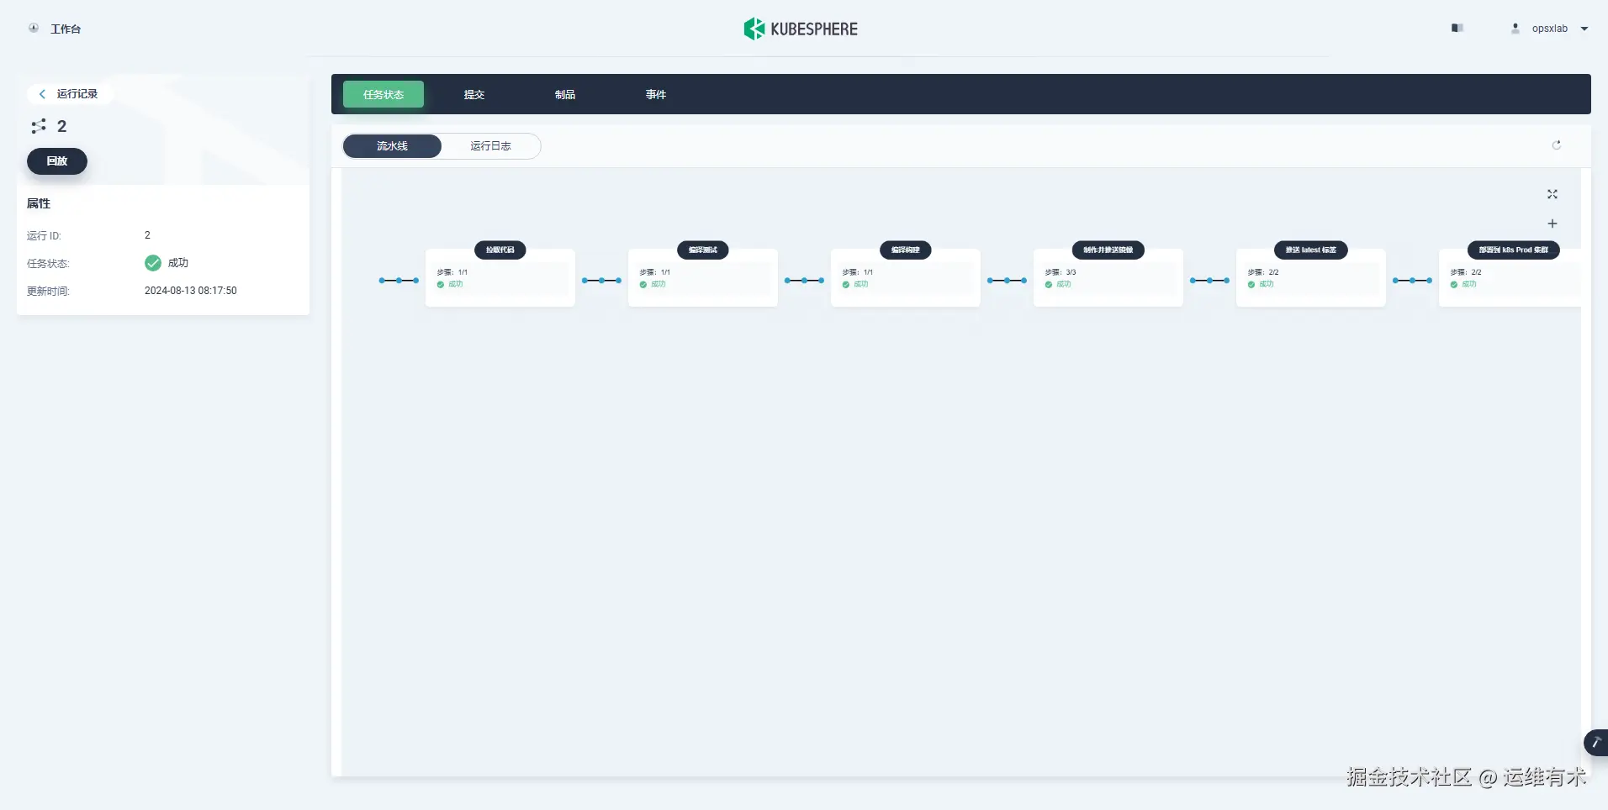Click the zoom-in plus icon on the canvas
The width and height of the screenshot is (1608, 810).
[x=1552, y=224]
